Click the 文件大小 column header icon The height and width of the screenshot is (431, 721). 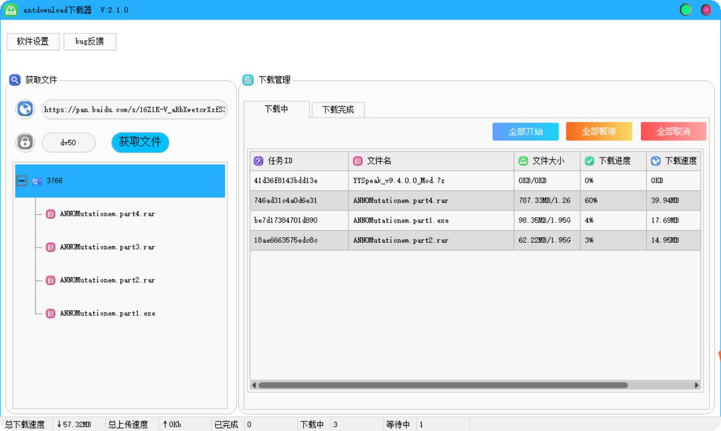point(523,161)
